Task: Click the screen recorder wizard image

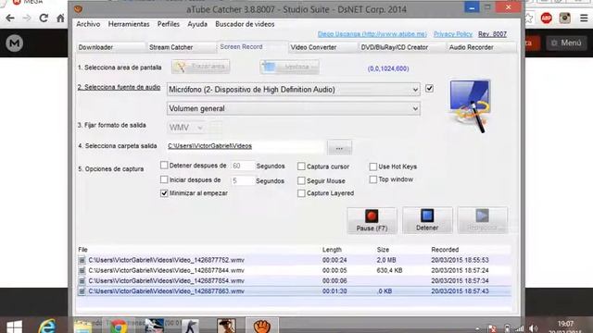Action: 470,106
